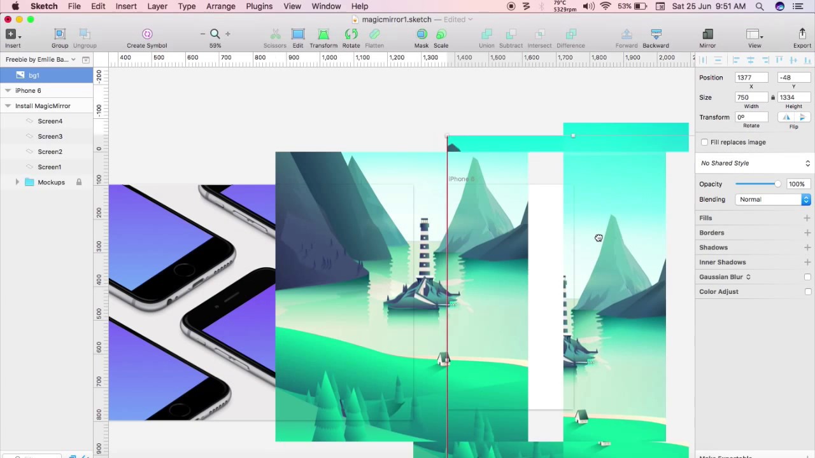Image resolution: width=815 pixels, height=458 pixels.
Task: Send layer Backward with toolbar icon
Action: point(656,34)
